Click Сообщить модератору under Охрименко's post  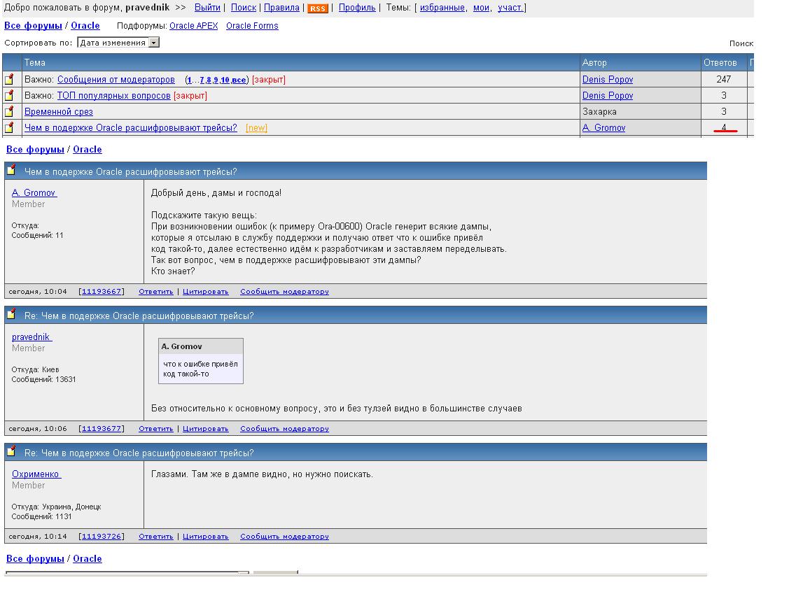(284, 537)
